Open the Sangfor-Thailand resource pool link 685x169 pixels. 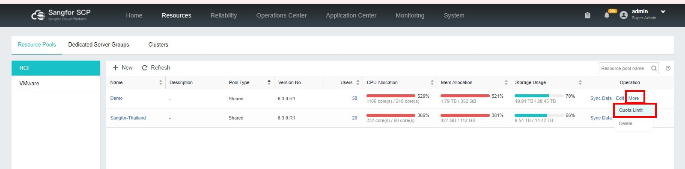[x=128, y=118]
